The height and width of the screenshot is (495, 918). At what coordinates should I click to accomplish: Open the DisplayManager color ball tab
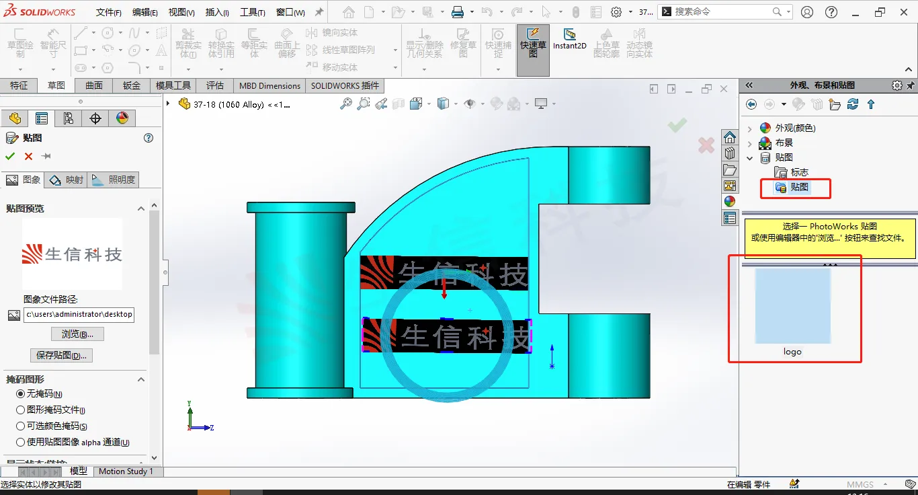[122, 118]
